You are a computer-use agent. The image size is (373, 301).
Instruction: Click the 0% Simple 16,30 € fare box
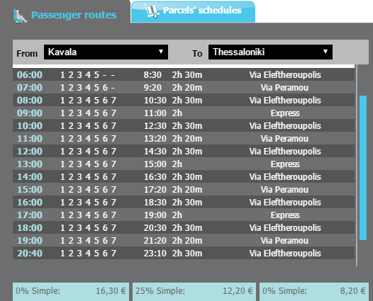(71, 292)
